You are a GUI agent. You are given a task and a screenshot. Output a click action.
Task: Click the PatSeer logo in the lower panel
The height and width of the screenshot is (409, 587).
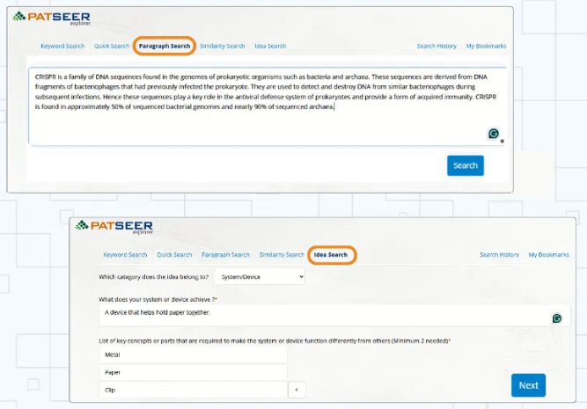[114, 226]
